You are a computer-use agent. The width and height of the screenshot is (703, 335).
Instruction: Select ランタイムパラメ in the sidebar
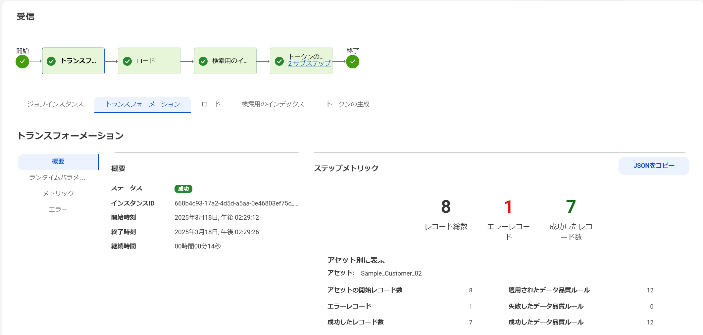[x=58, y=177]
